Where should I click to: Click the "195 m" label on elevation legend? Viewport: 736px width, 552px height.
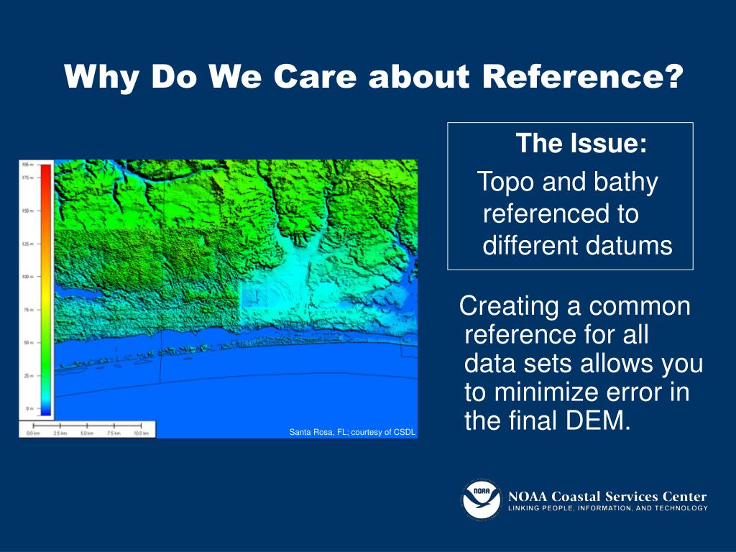(x=28, y=165)
